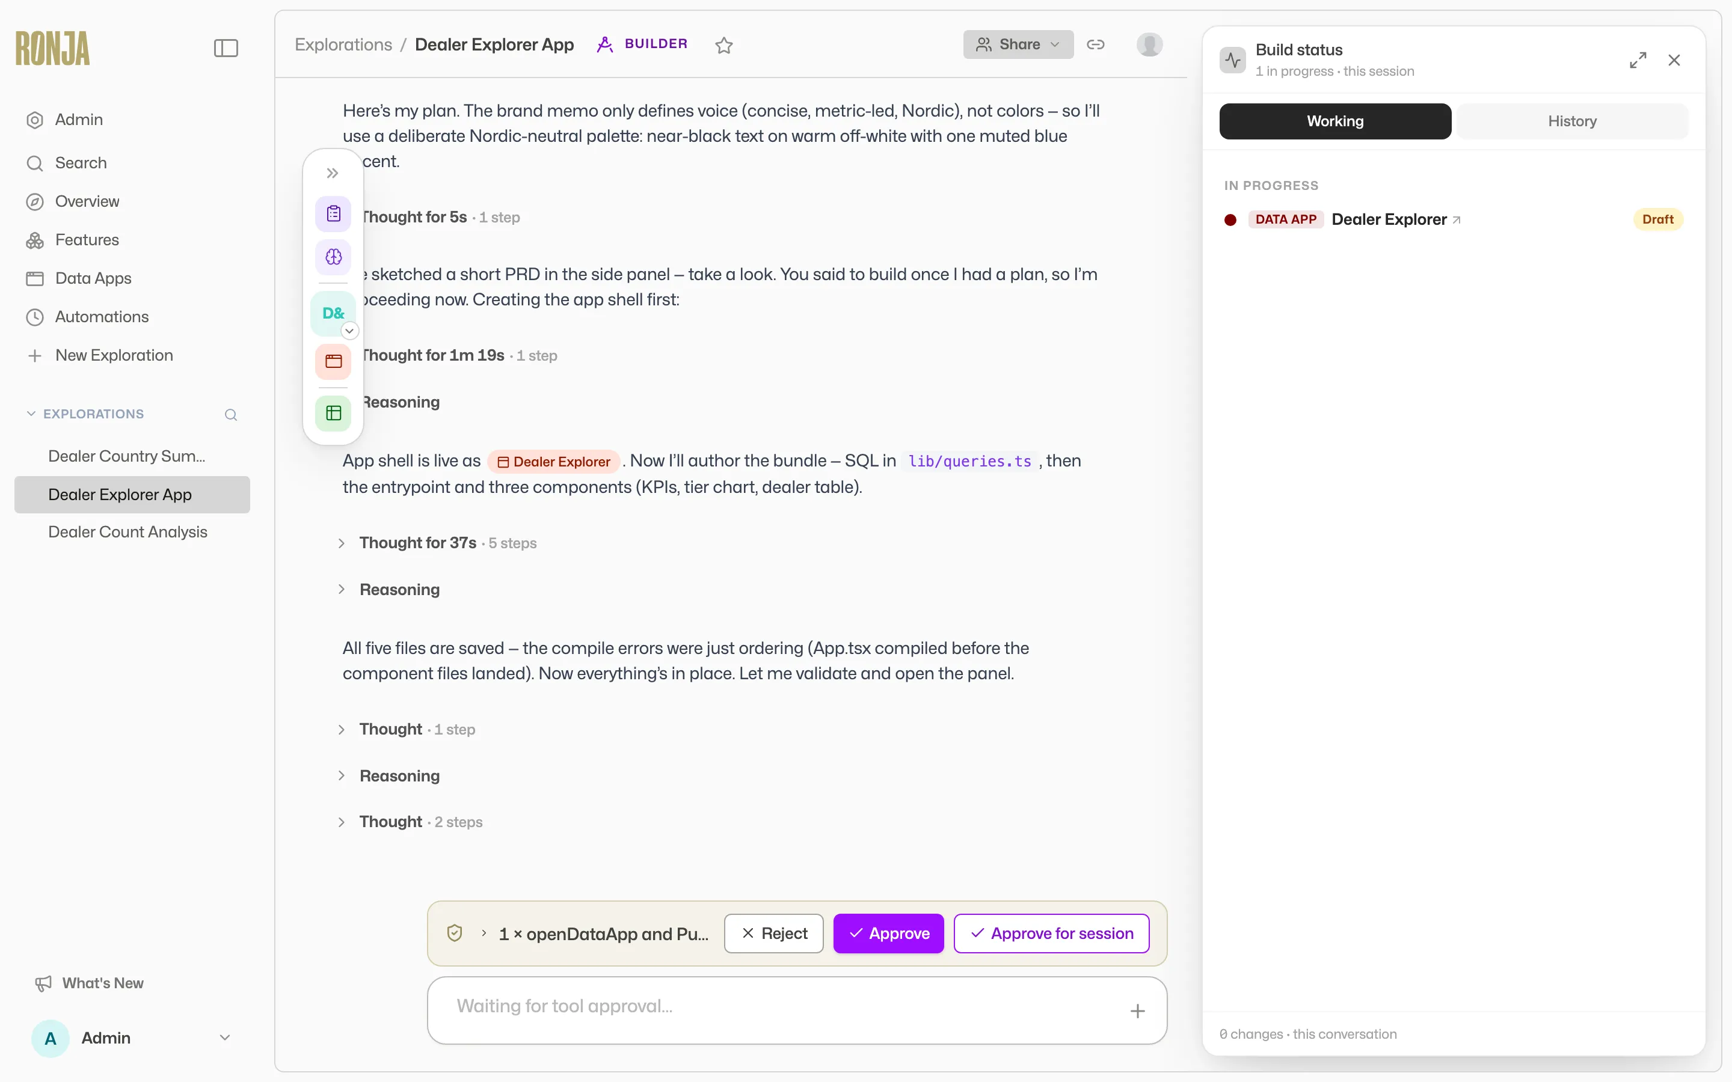Viewport: 1732px width, 1082px height.
Task: Copy link with the chain icon
Action: pos(1095,44)
